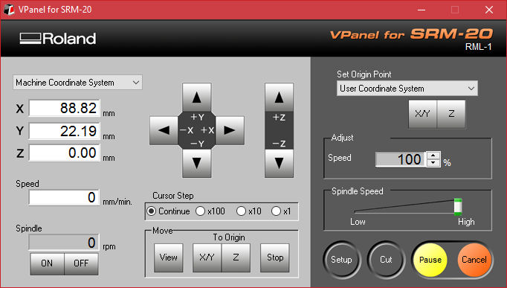Click the "To Origin" label
The height and width of the screenshot is (288, 507).
pyautogui.click(x=229, y=237)
